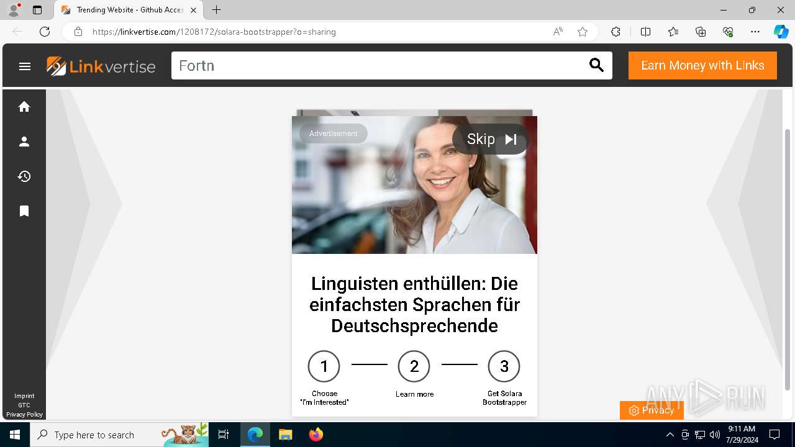Click step 1 circle
Image resolution: width=795 pixels, height=447 pixels.
(324, 366)
